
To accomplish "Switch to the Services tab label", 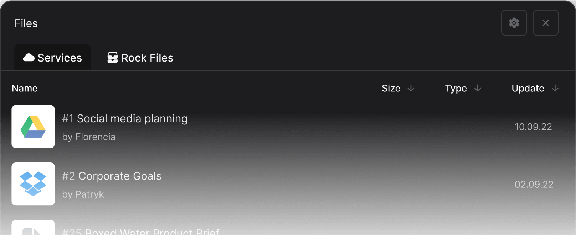I will click(60, 58).
